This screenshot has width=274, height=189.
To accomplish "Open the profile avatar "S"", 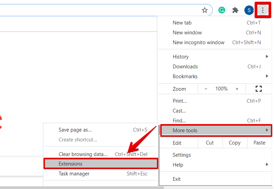I will point(249,10).
